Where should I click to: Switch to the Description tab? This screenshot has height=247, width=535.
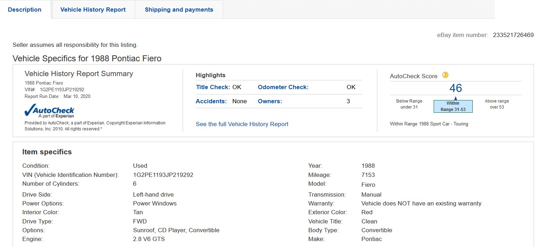(x=25, y=10)
